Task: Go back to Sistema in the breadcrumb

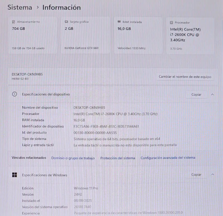Action: (x=20, y=7)
